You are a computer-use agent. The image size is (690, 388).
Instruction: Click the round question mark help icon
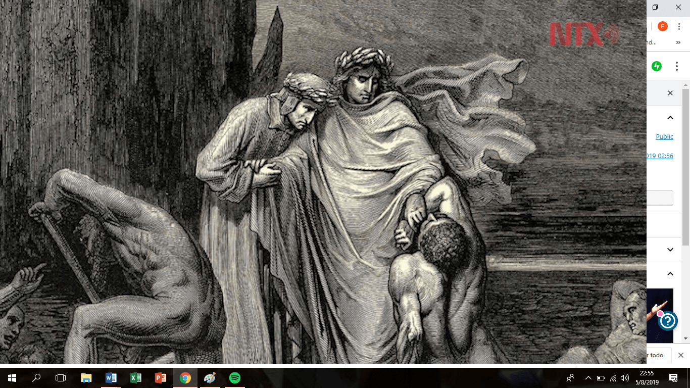(x=668, y=320)
